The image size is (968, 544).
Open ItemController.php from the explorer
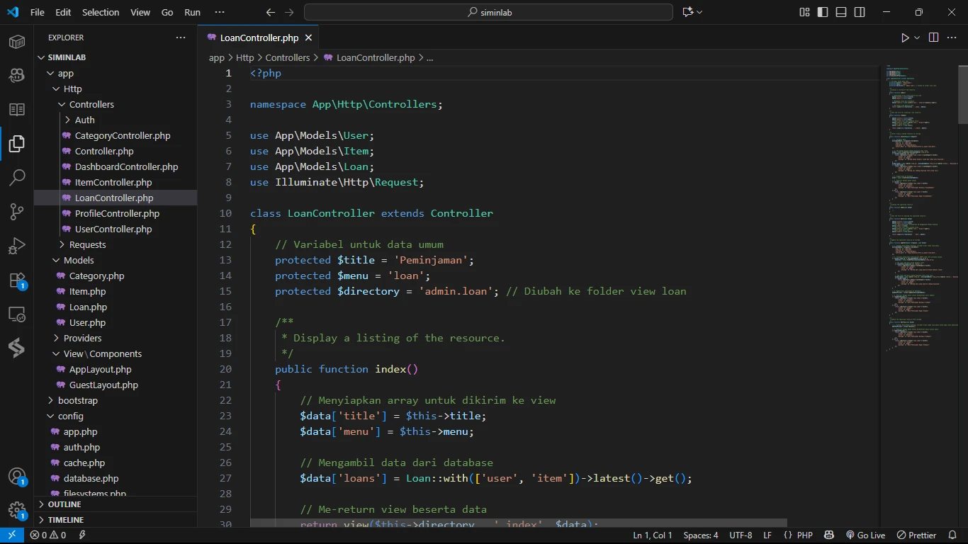click(113, 182)
